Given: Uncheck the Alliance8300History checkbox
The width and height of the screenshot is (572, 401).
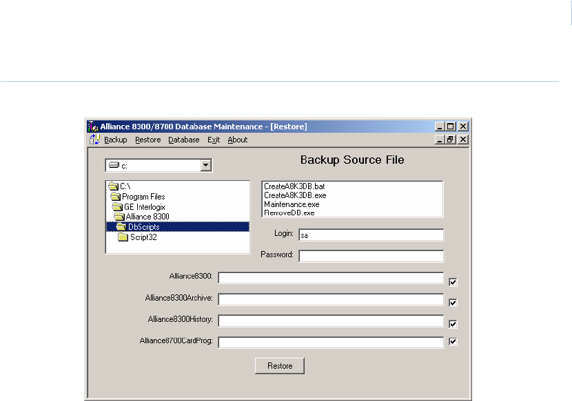Looking at the screenshot, I should pyautogui.click(x=453, y=324).
